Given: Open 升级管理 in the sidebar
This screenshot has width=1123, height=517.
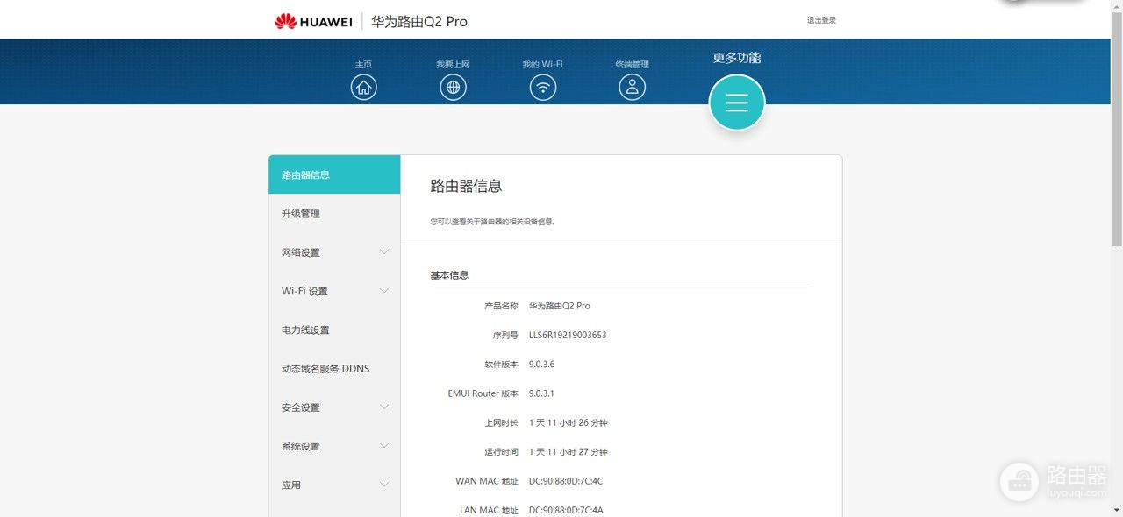Looking at the screenshot, I should pos(301,214).
